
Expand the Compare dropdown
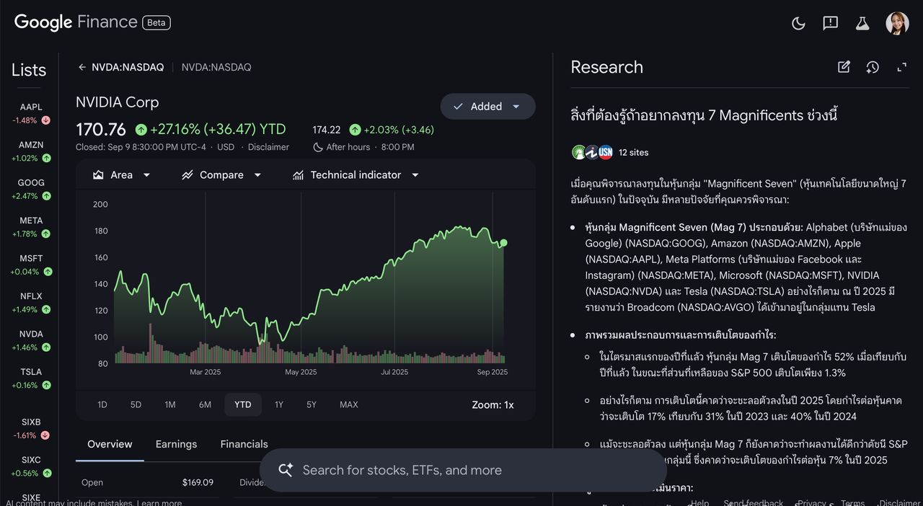[221, 175]
